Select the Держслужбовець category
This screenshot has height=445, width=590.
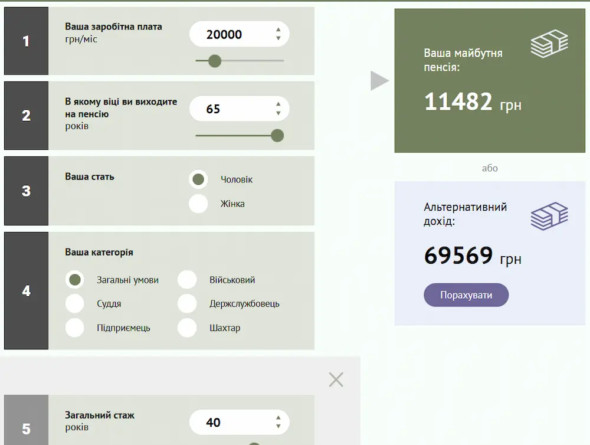pos(187,303)
